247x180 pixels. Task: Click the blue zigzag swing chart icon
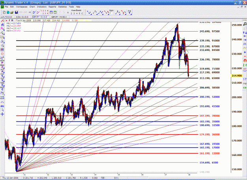pyautogui.click(x=34, y=12)
